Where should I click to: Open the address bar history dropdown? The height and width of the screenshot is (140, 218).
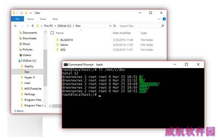click(x=110, y=26)
